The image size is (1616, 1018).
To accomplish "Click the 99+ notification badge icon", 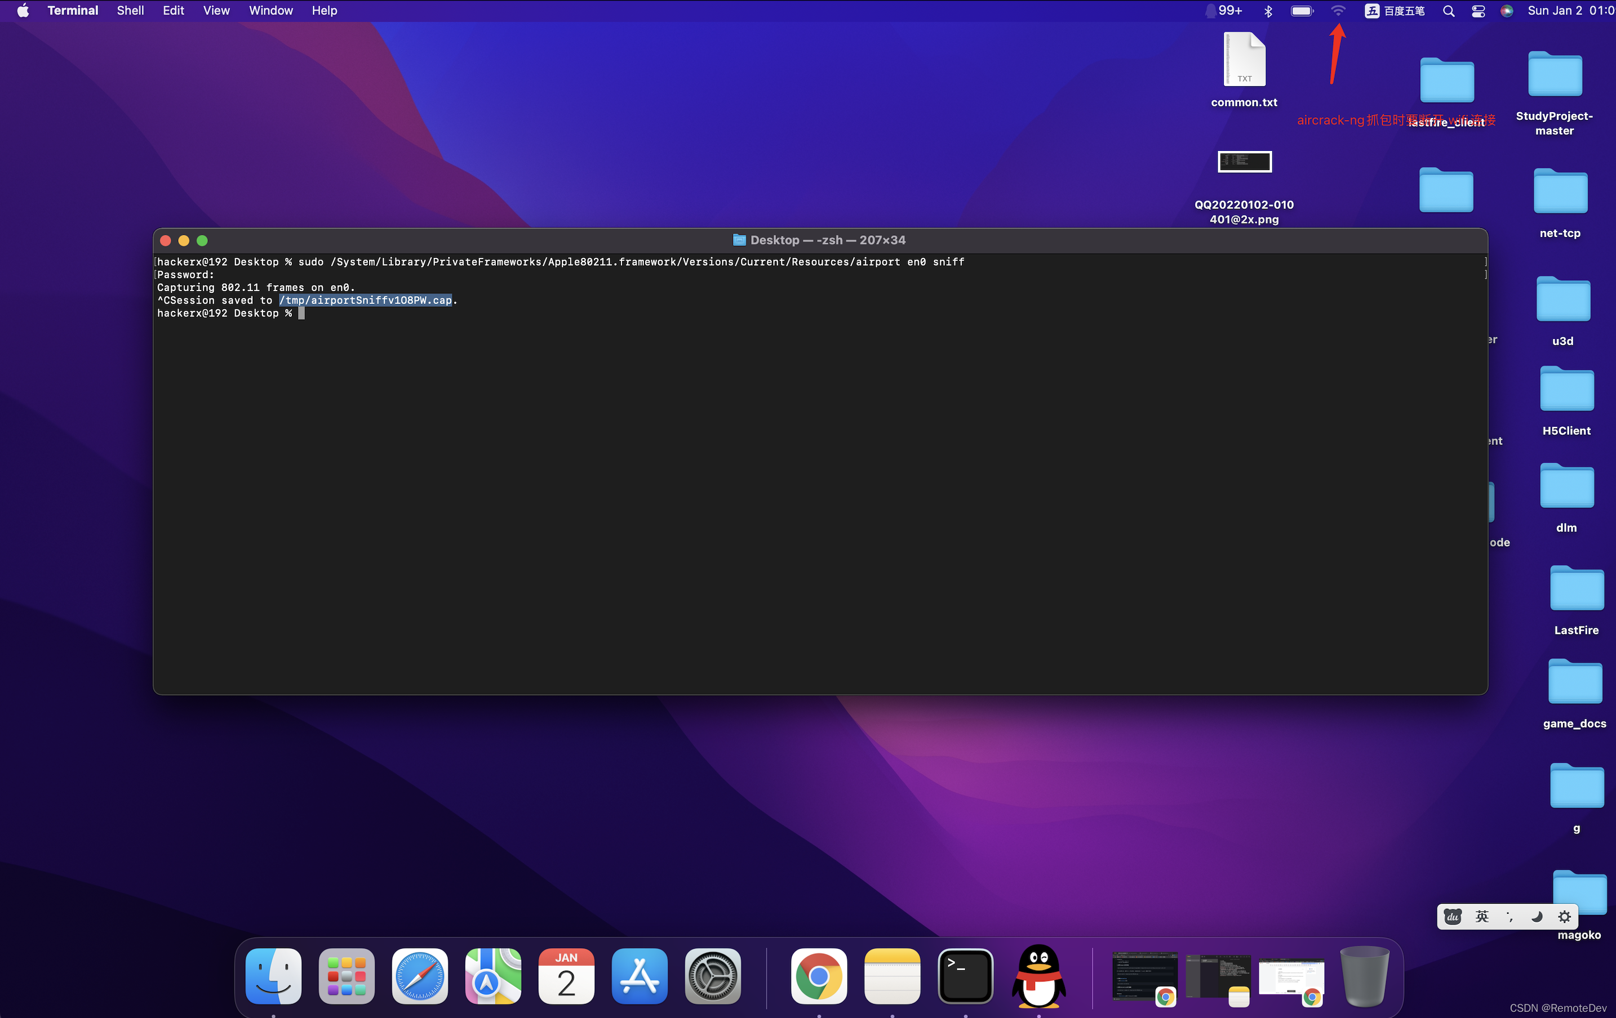I will 1225,11.
